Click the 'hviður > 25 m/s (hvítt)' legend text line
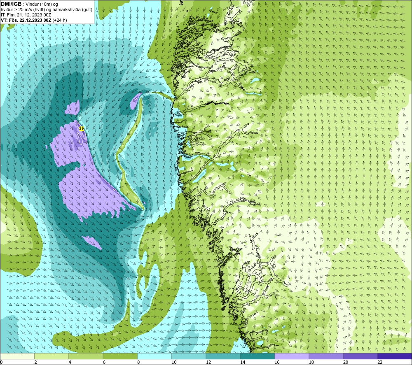 point(47,10)
